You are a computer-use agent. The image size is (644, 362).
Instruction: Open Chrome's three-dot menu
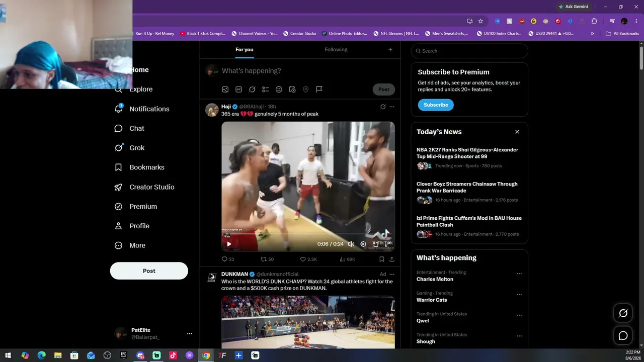coord(636,21)
